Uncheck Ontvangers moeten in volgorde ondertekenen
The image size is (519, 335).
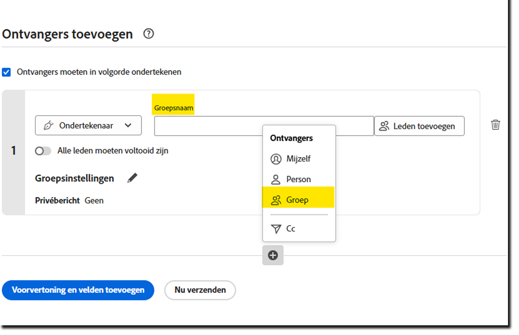coord(6,72)
